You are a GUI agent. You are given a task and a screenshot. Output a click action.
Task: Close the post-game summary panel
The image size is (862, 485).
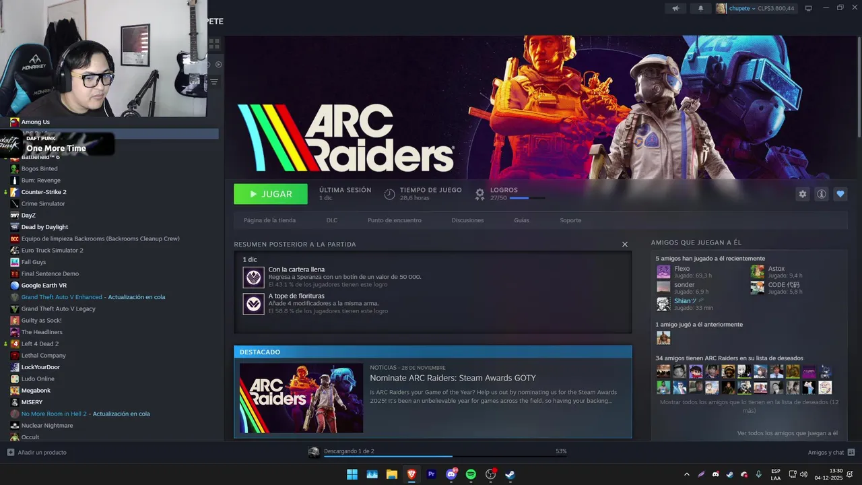pos(625,245)
